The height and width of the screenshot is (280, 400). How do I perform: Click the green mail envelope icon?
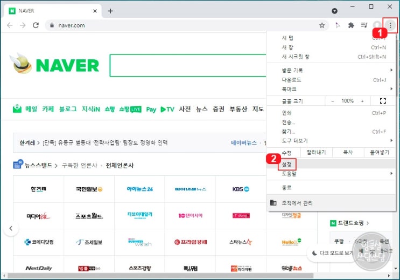coord(17,108)
